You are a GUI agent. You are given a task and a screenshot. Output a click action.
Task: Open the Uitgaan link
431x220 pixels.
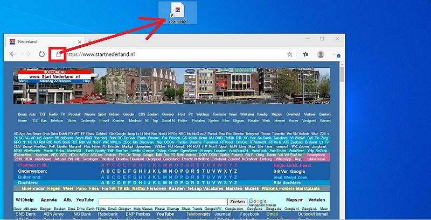coord(238,120)
